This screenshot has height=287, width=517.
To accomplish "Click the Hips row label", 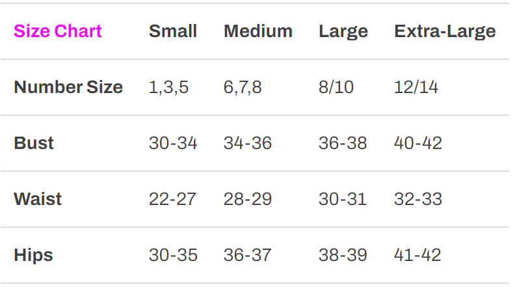I will pos(33,255).
